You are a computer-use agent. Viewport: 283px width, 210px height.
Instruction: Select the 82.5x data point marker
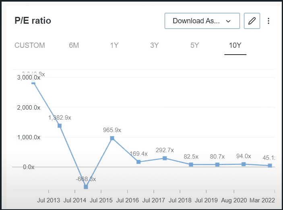pos(191,165)
